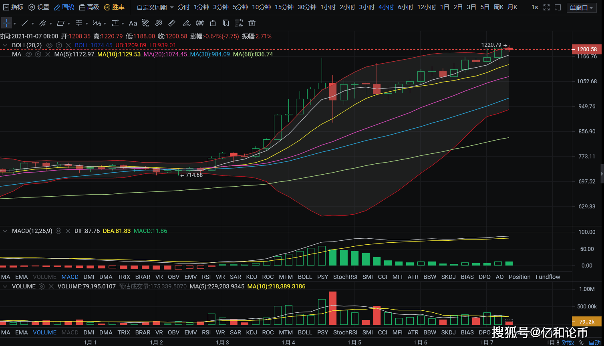Delete drawings with the trash icon
The height and width of the screenshot is (346, 604).
(252, 23)
